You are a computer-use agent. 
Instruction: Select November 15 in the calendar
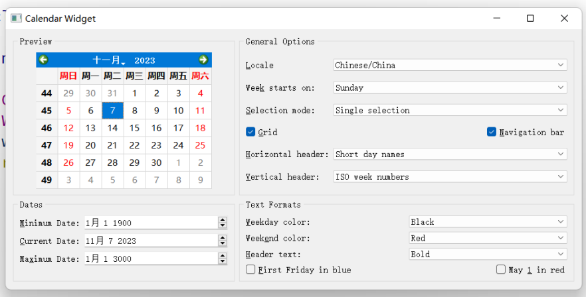click(134, 128)
